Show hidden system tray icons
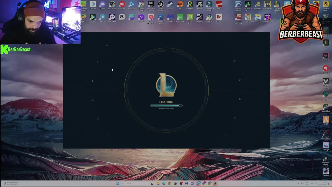 (298, 184)
